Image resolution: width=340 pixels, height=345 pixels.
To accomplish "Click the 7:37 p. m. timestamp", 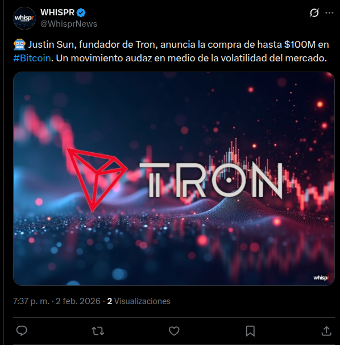I will click(31, 301).
